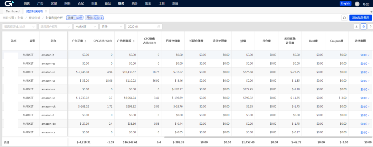Click info icon beside CPC占比(%)
This screenshot has height=147, width=373.
(111, 41)
